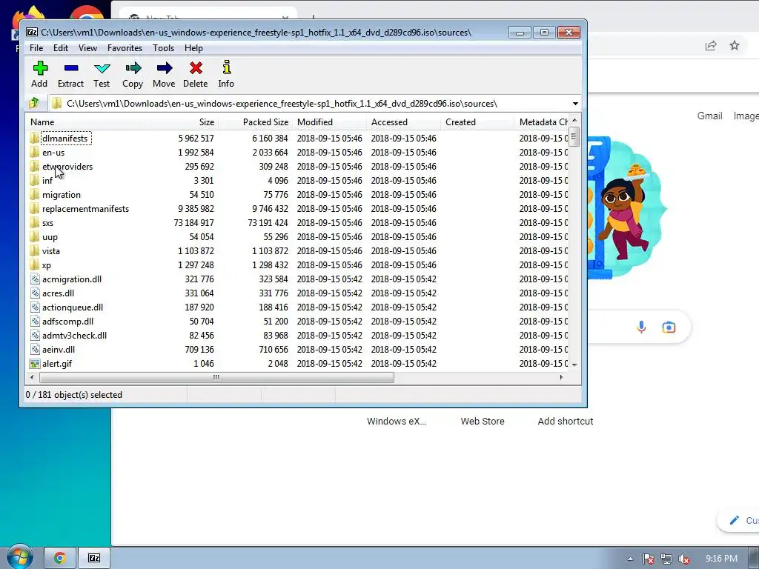Screen dimensions: 759x569
Task: Open the View menu
Action: (87, 48)
